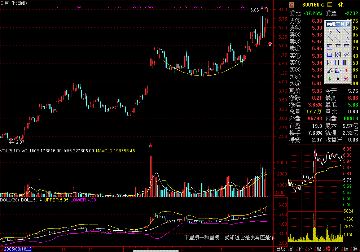Viewport: 360px width, 252px height.
Task: Click stock code 600160 in quote panel
Action: tap(311, 5)
